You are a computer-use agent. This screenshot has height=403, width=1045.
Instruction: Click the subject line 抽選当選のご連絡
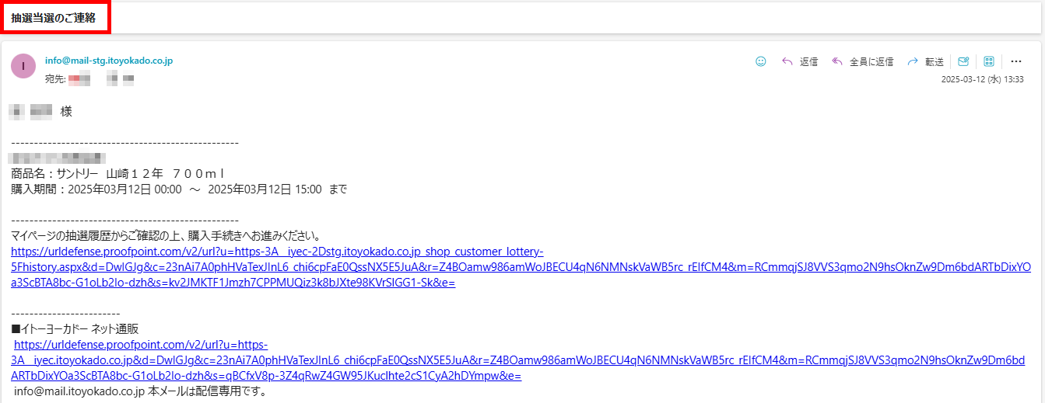point(54,18)
